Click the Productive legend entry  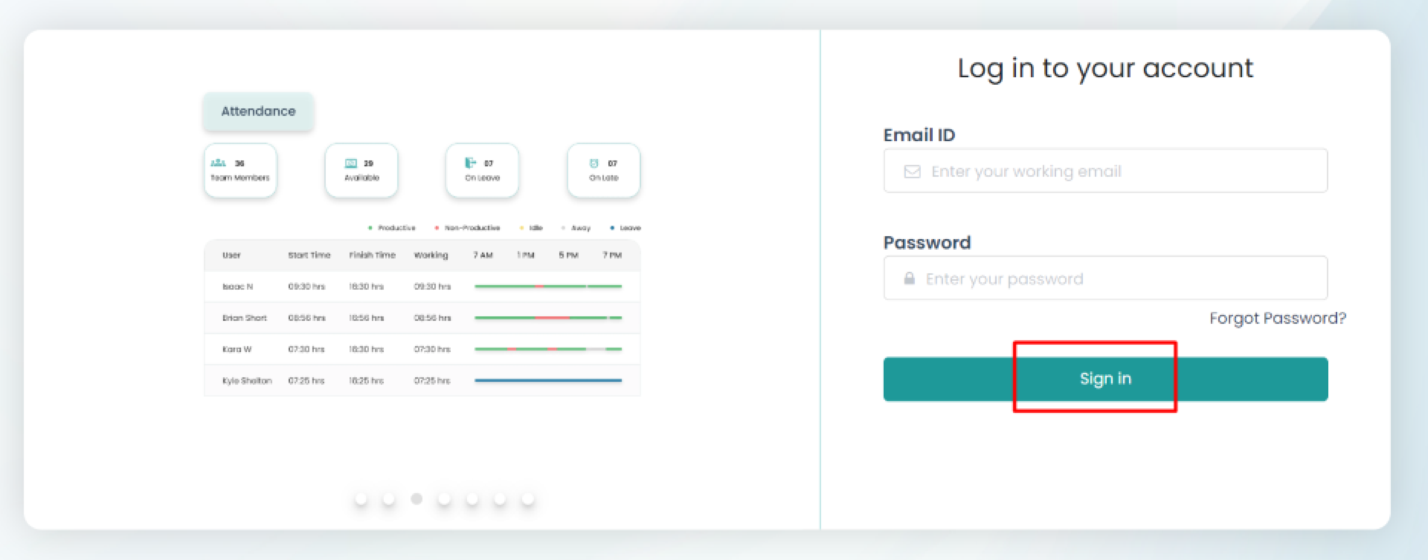coord(392,228)
